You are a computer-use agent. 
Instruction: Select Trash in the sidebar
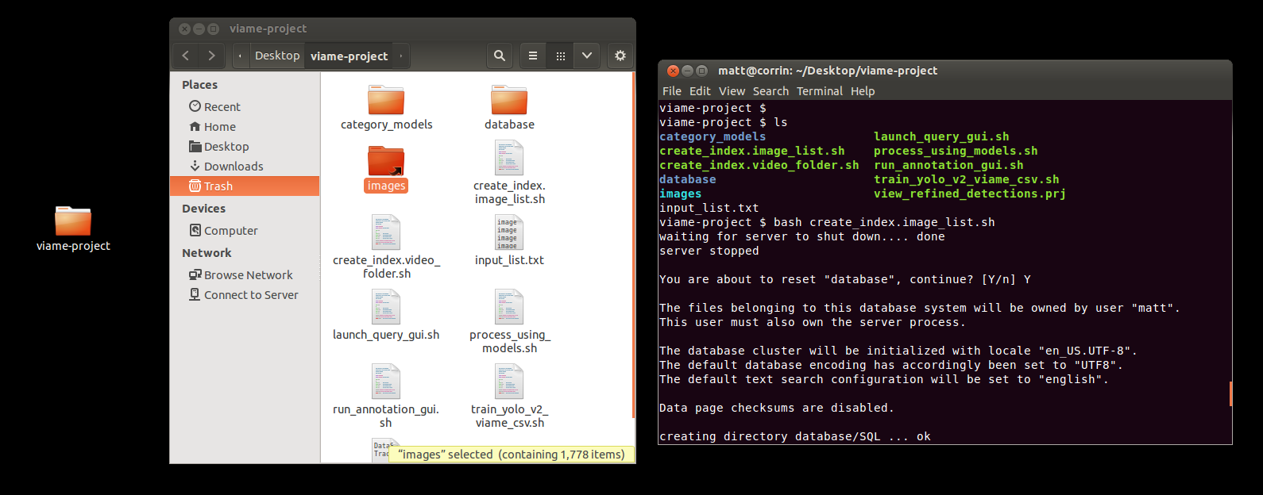[245, 186]
